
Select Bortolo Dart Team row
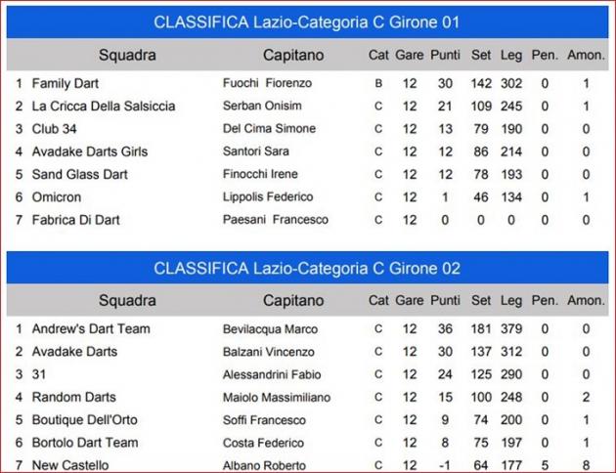click(x=307, y=443)
